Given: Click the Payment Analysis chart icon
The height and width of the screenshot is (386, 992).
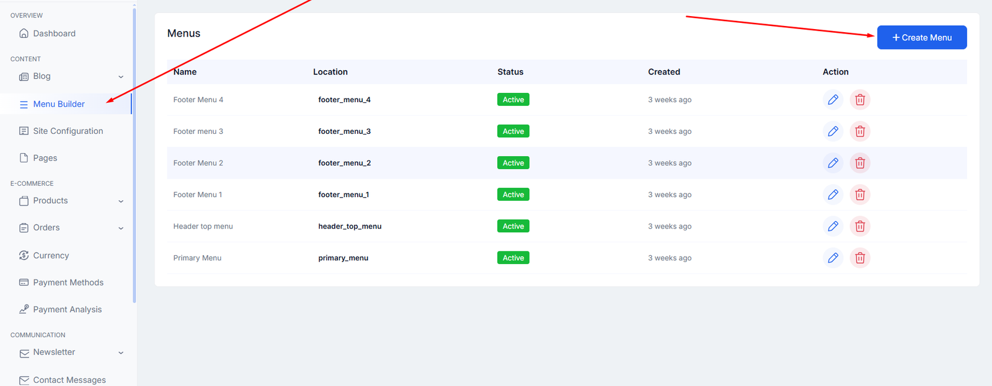Looking at the screenshot, I should tap(24, 309).
